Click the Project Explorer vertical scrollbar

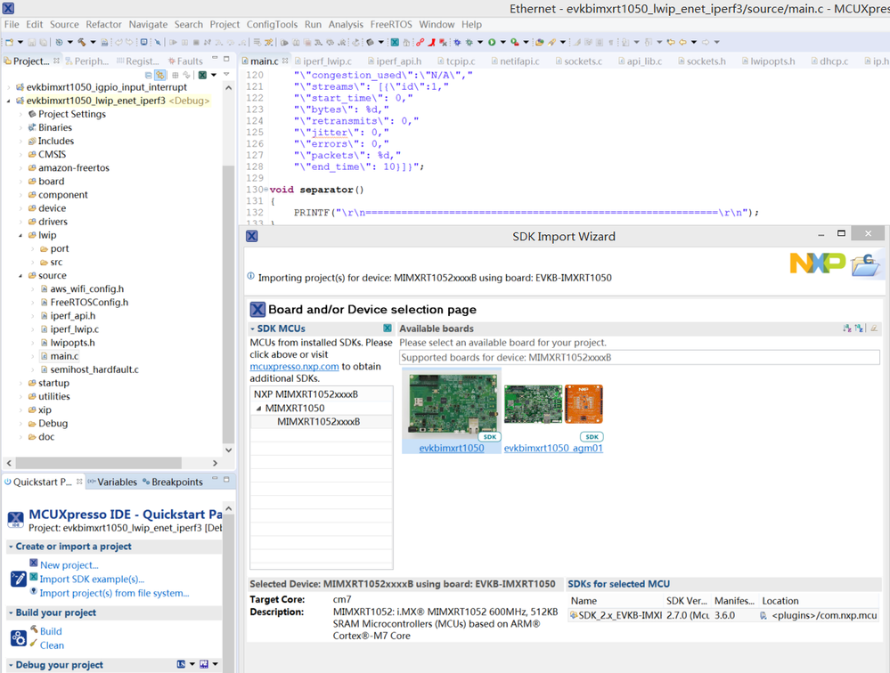click(228, 304)
